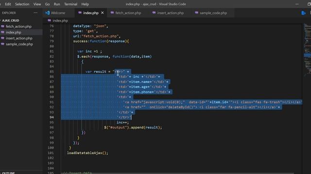Click the run icon in editor title bar
The image size is (311, 174).
[x=303, y=13]
